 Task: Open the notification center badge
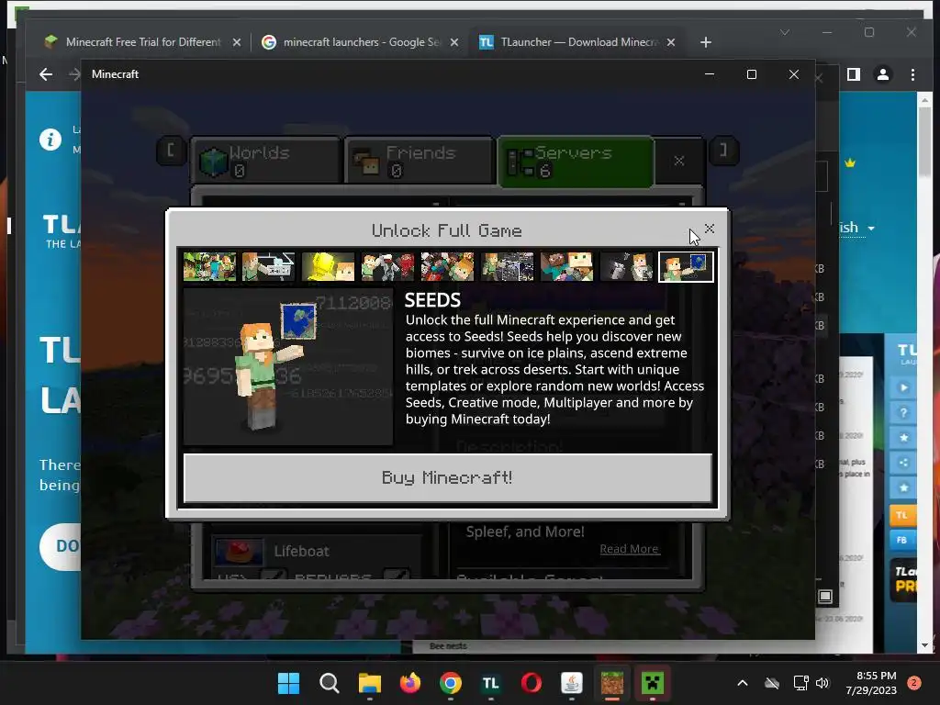click(914, 683)
